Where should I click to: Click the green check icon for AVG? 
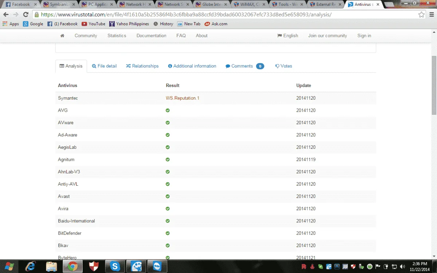coord(168,110)
